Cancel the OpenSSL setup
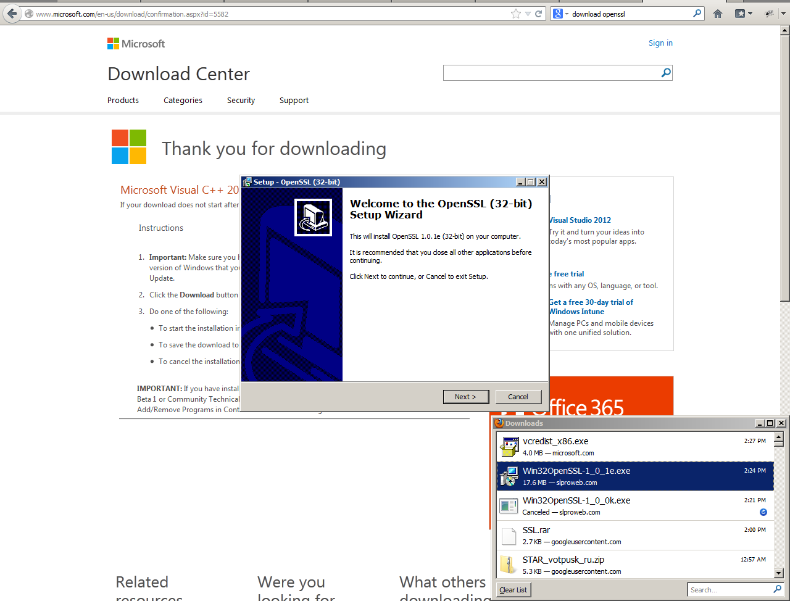 518,397
